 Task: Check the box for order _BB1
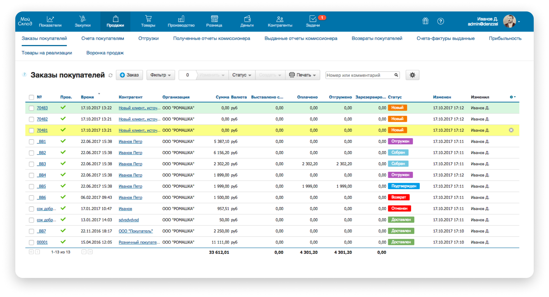(x=31, y=142)
